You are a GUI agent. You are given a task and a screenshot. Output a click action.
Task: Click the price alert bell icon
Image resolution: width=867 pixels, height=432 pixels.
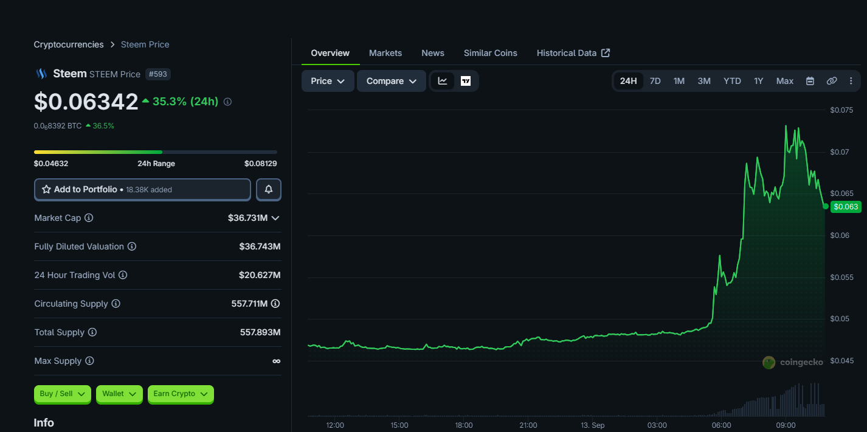(269, 190)
